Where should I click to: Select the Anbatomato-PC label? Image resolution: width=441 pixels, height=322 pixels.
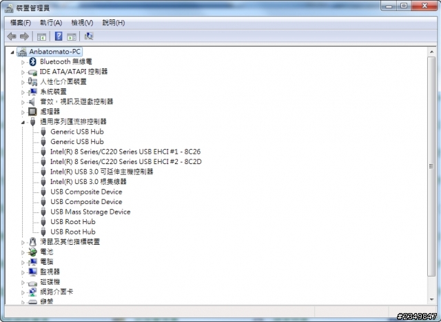click(x=55, y=52)
